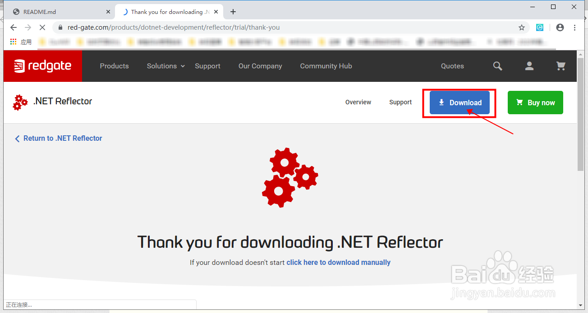Click the Redgate logo
Screen dimensions: 588x313
pyautogui.click(x=42, y=66)
